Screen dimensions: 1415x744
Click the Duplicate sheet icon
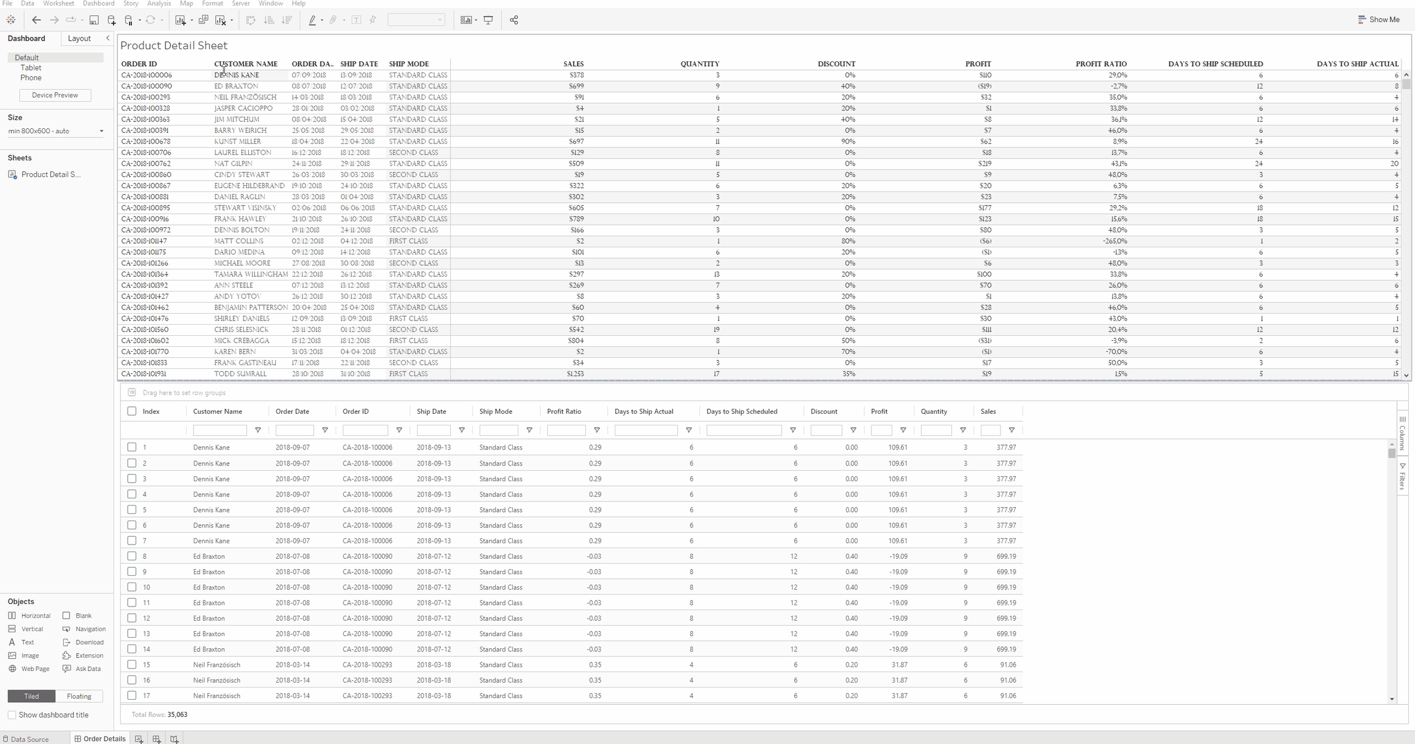[203, 20]
